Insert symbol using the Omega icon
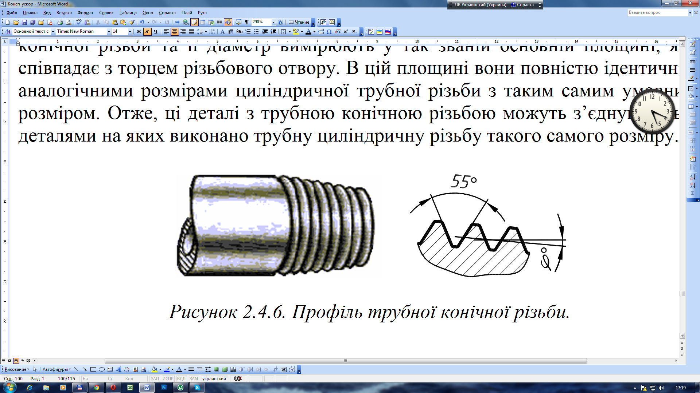The height and width of the screenshot is (393, 700). click(x=329, y=32)
